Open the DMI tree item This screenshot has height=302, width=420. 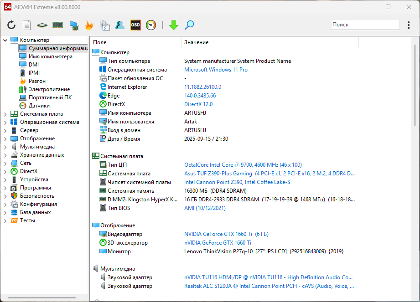click(34, 65)
